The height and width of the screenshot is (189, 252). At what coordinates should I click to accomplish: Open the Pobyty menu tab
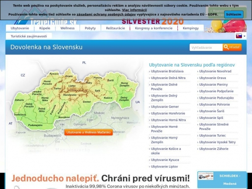point(90,28)
